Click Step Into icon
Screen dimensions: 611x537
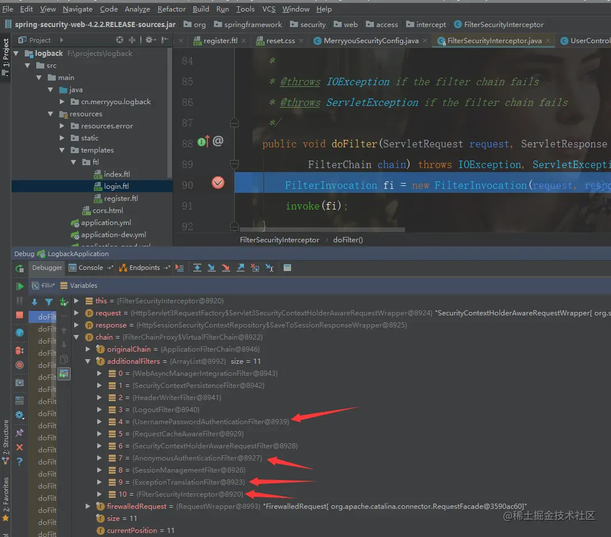[211, 268]
